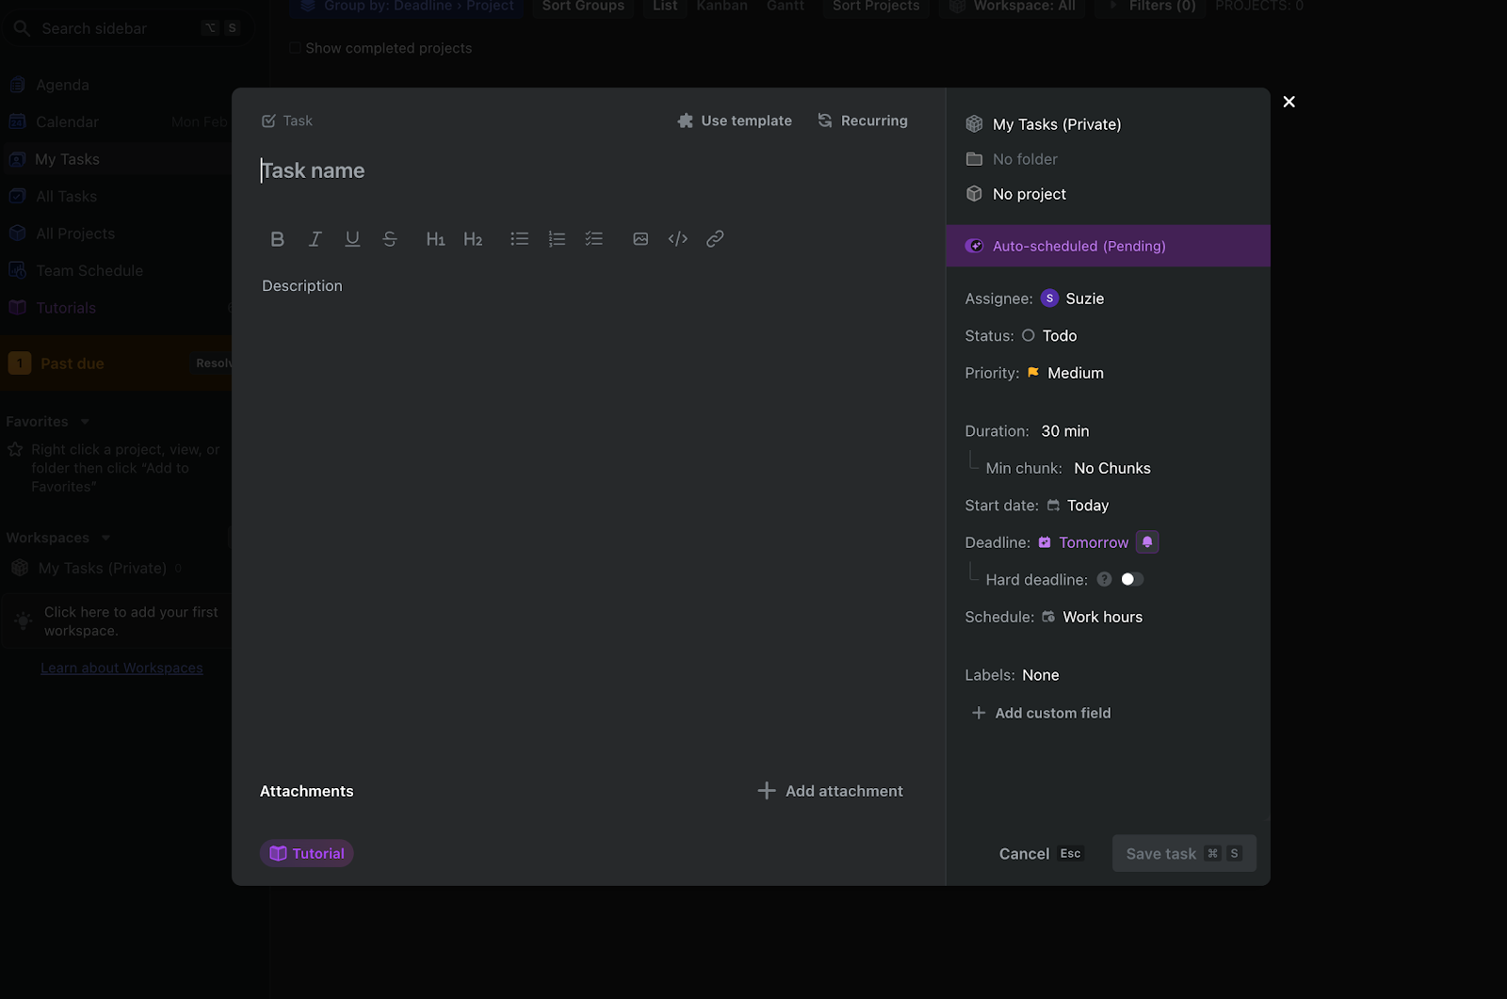The image size is (1507, 999).
Task: Switch to Kanban view
Action: tap(722, 7)
